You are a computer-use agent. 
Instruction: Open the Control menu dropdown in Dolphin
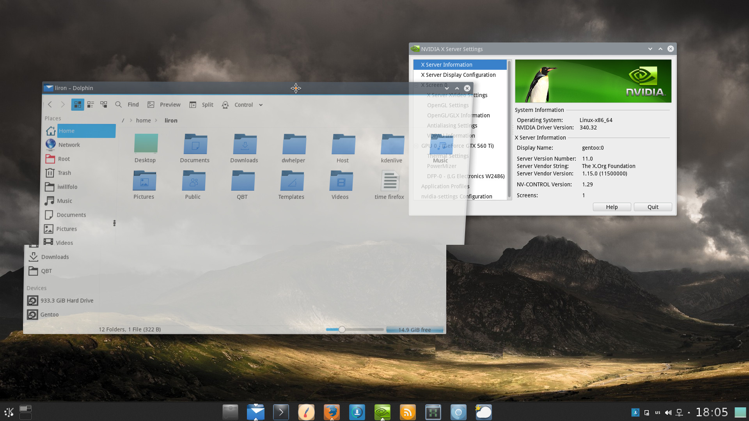pyautogui.click(x=242, y=104)
